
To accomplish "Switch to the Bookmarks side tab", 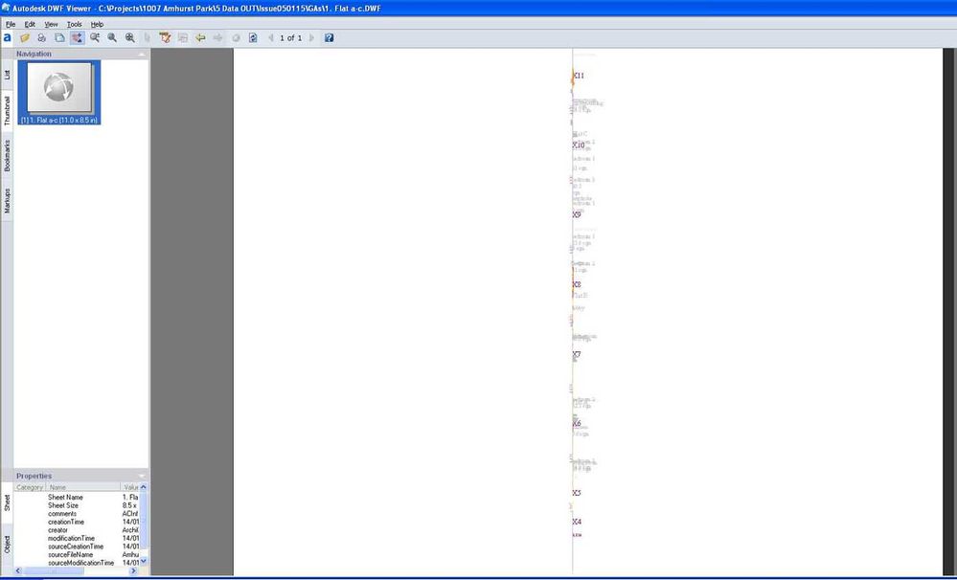I will pos(7,155).
